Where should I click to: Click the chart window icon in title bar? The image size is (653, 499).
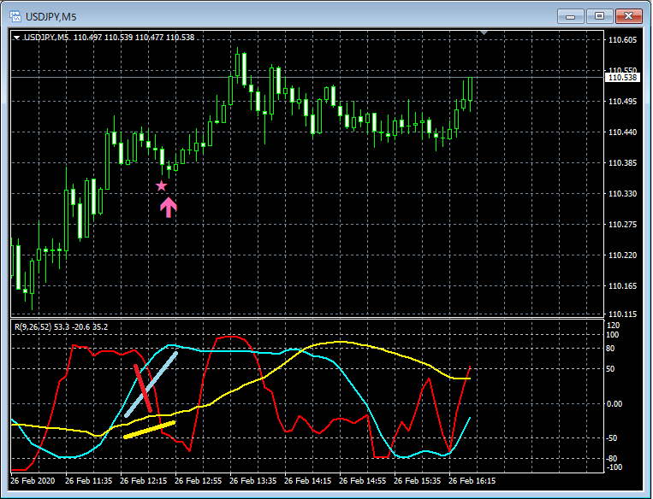15,16
